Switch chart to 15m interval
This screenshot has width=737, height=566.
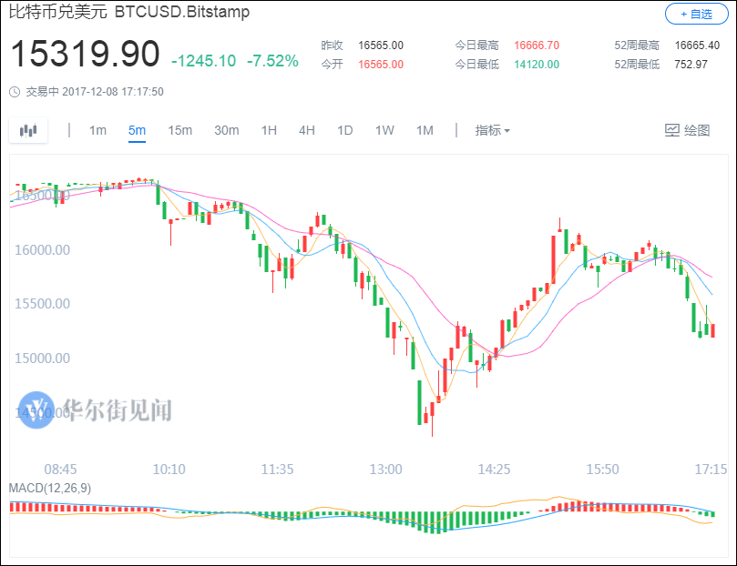tap(179, 130)
